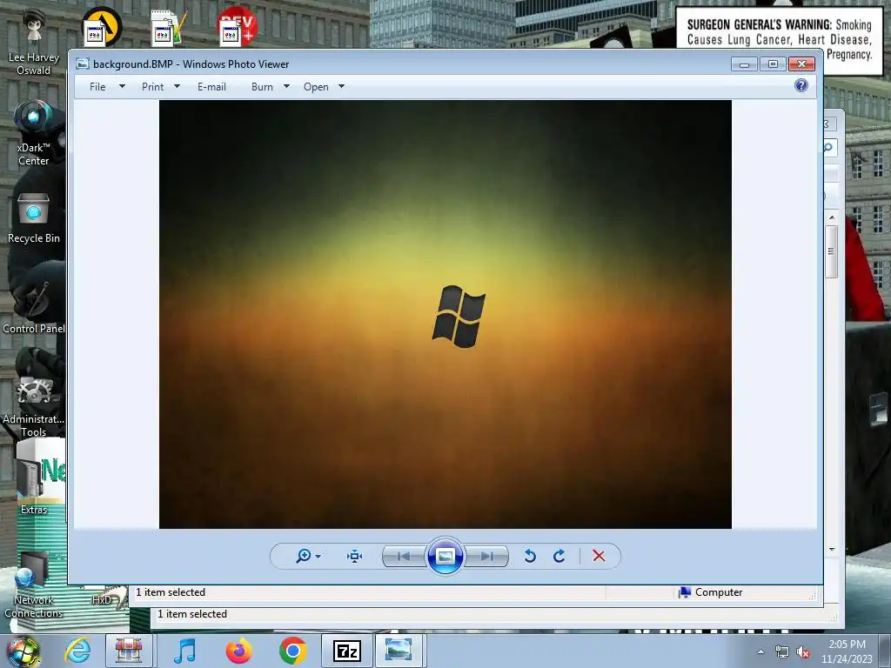Open the zoom magnifier control

(x=304, y=556)
